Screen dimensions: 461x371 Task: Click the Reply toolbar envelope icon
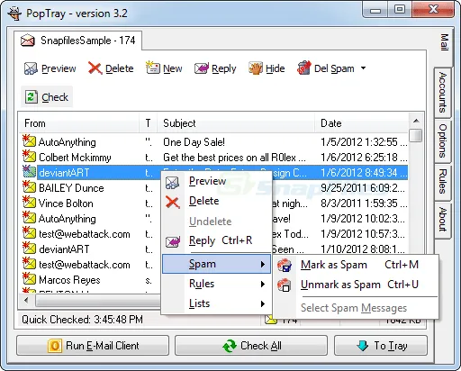point(202,68)
